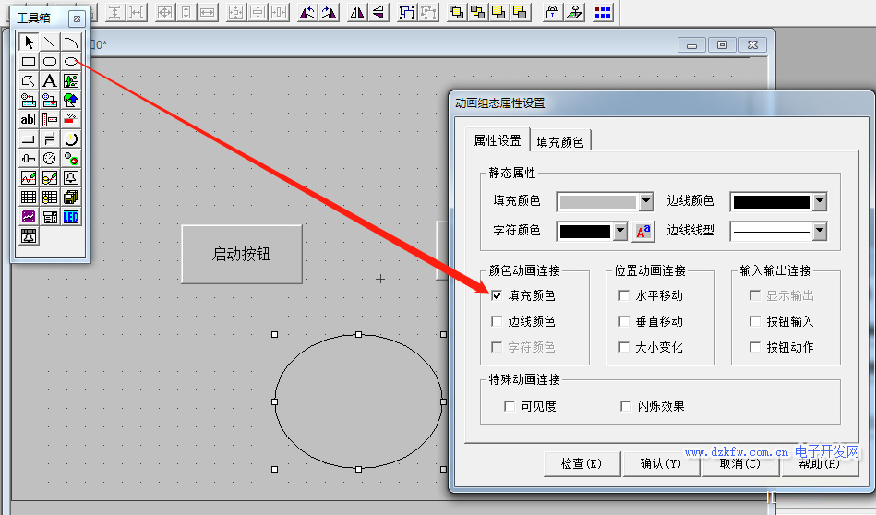Click the blue LED tool icon
Screen dimensions: 876x515
71,216
